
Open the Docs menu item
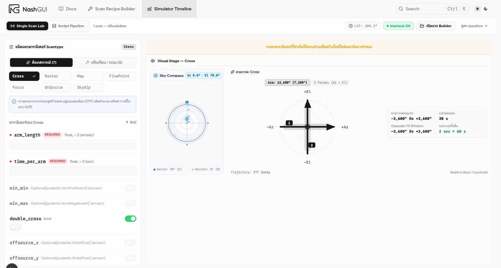point(68,9)
